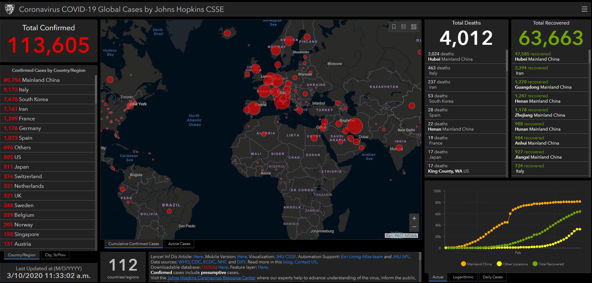This screenshot has height=283, width=592.
Task: Open the hamburger menu in the header
Action: 585,9
